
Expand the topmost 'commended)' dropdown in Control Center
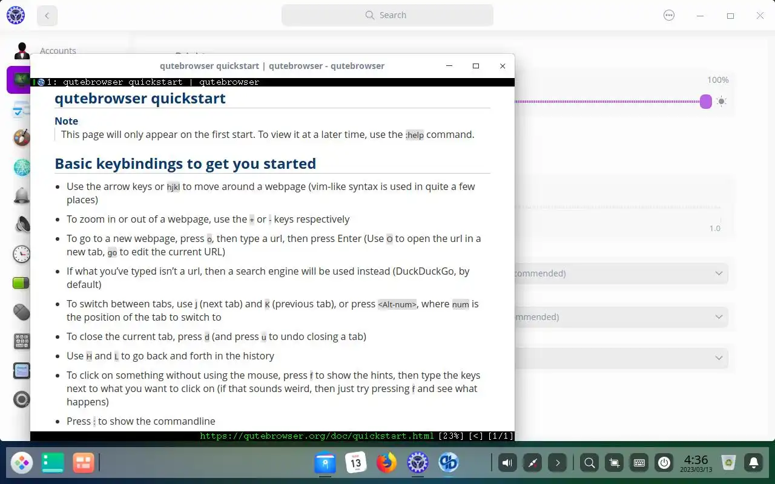pos(621,273)
